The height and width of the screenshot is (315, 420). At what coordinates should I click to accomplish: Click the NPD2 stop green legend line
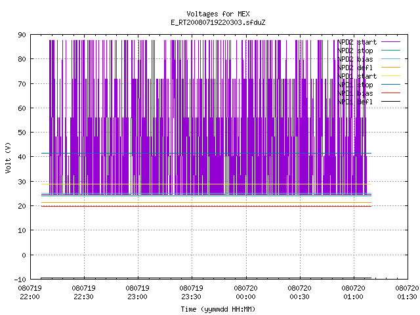click(x=390, y=50)
